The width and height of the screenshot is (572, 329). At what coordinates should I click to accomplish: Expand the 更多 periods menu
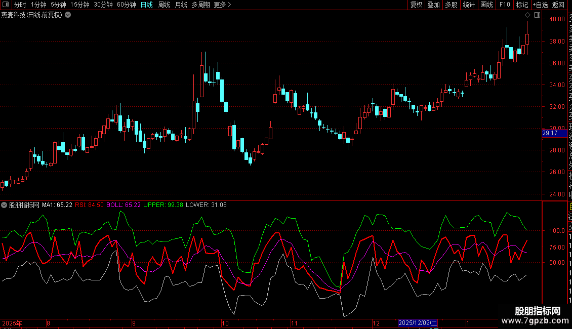point(223,5)
